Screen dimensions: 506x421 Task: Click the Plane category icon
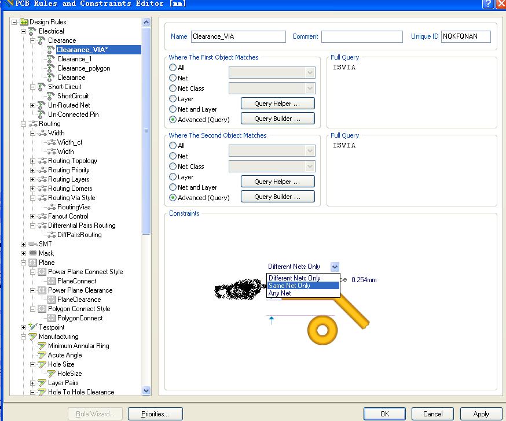pos(32,263)
